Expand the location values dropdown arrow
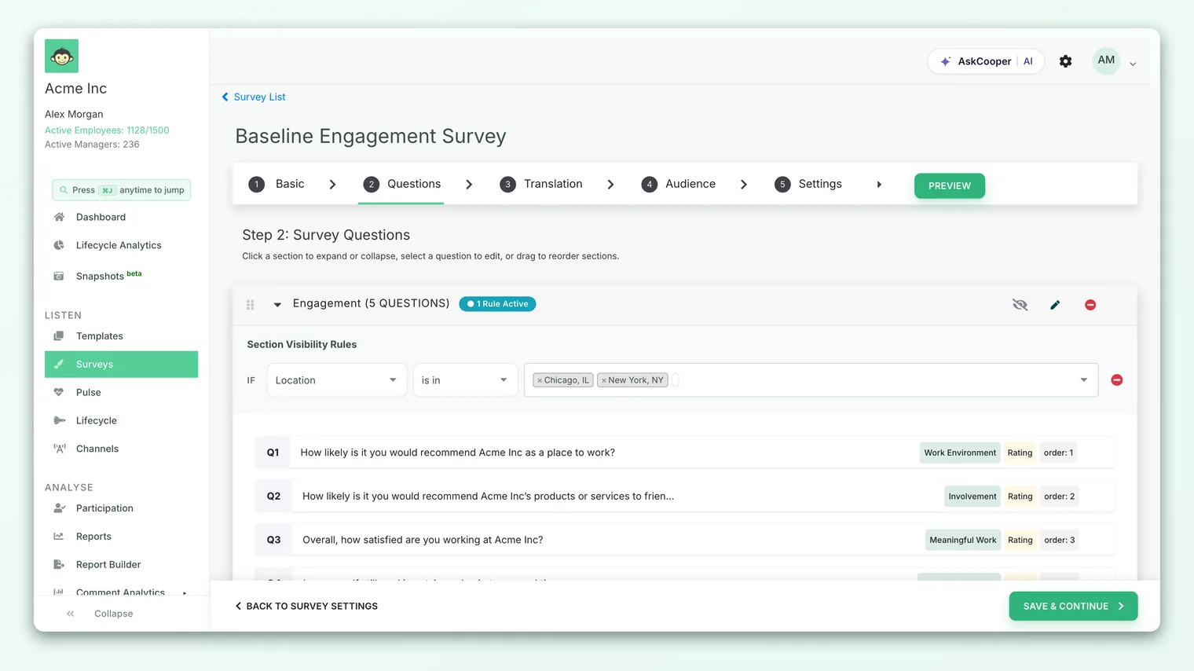1194x671 pixels. [x=1083, y=380]
